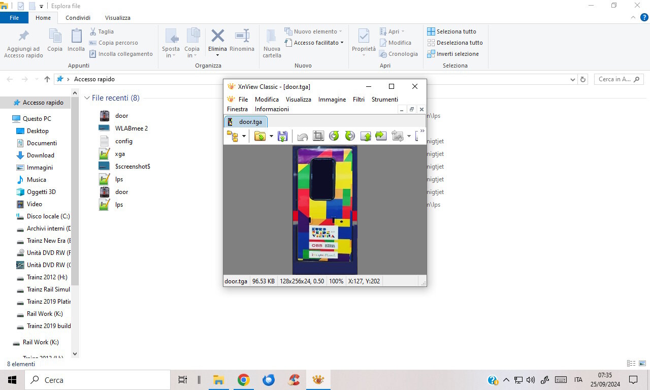Screen dimensions: 650x390
Task: Open the XnView browser tree icon
Action: (x=233, y=136)
